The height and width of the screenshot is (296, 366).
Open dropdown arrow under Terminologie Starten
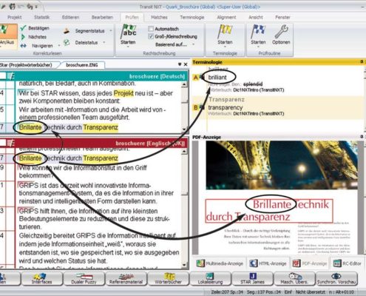pyautogui.click(x=225, y=47)
